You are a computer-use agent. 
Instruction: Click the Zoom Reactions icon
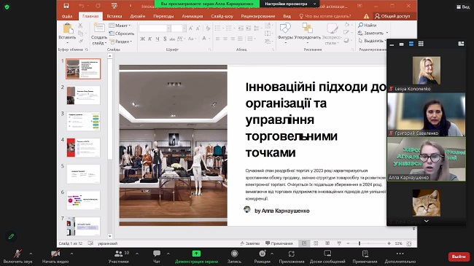point(262,254)
